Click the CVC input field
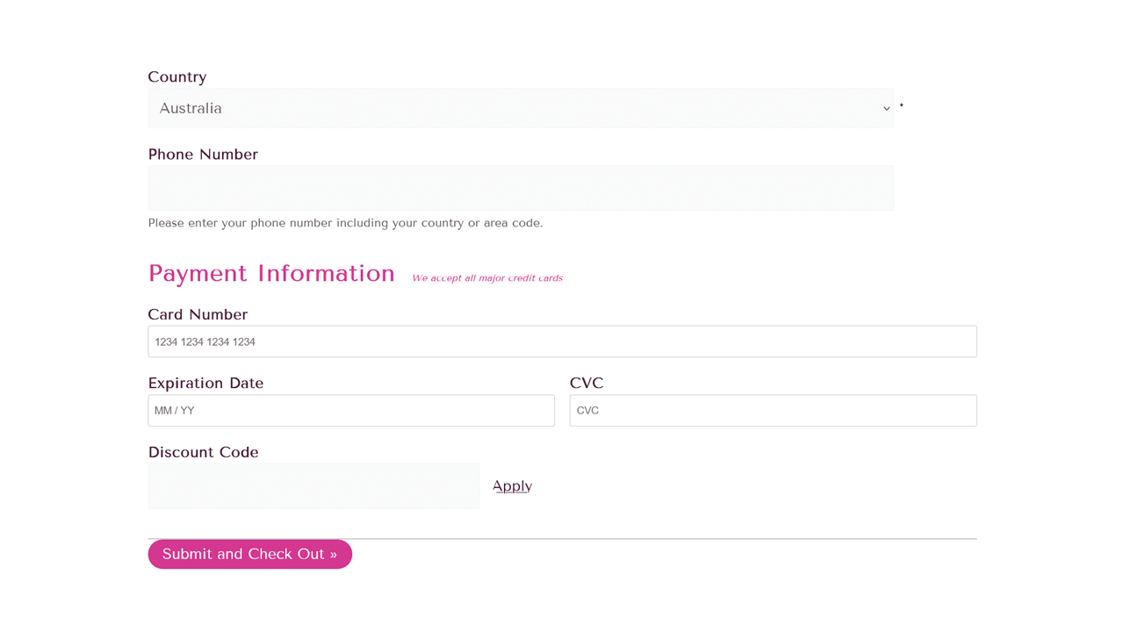 pyautogui.click(x=773, y=411)
